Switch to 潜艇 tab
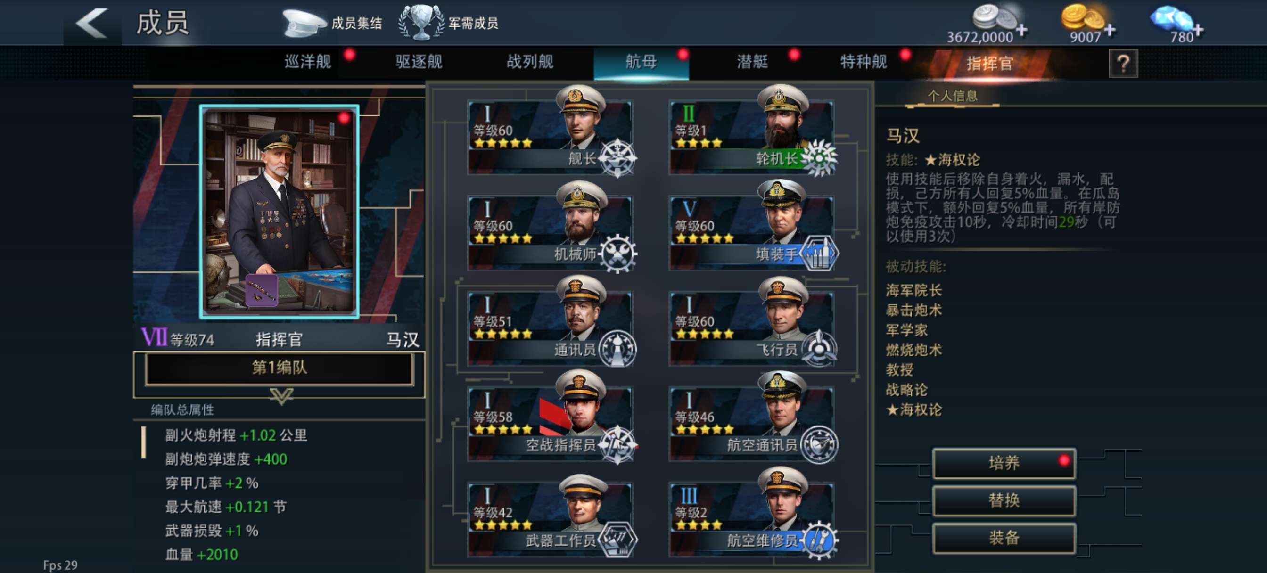Viewport: 1267px width, 573px height. pyautogui.click(x=752, y=62)
